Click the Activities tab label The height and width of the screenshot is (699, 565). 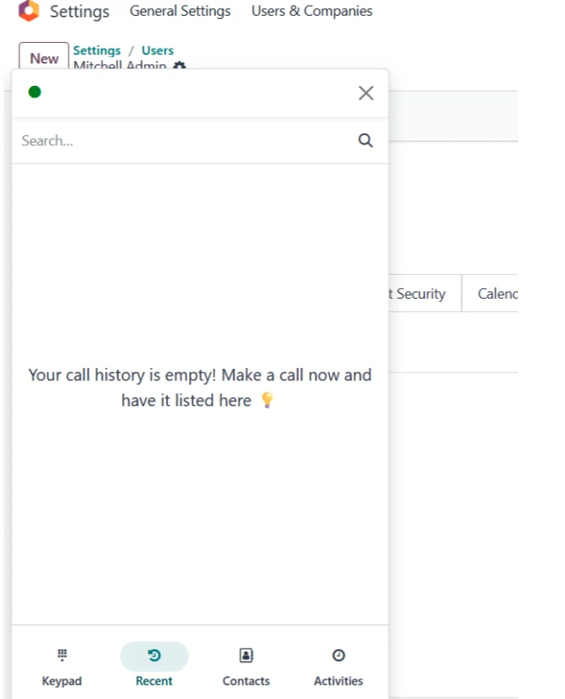coord(338,681)
